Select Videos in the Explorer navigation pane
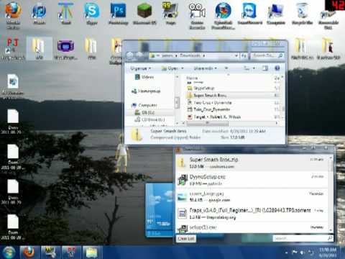 tap(144, 77)
